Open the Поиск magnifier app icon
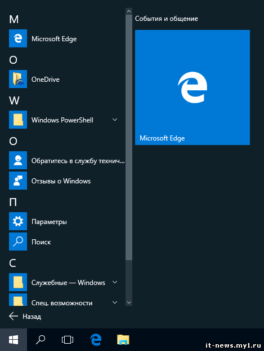 18,242
